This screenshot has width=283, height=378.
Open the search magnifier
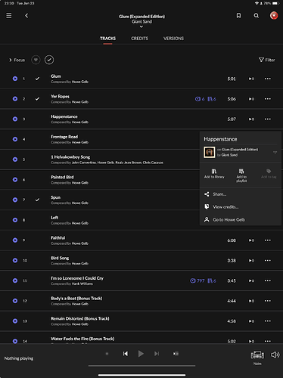click(257, 16)
